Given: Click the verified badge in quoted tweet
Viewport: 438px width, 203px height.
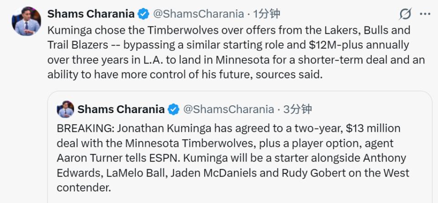Looking at the screenshot, I should 173,109.
